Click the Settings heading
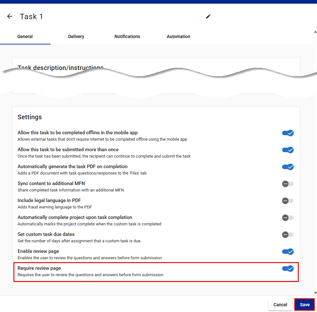317x312 pixels. 30,117
